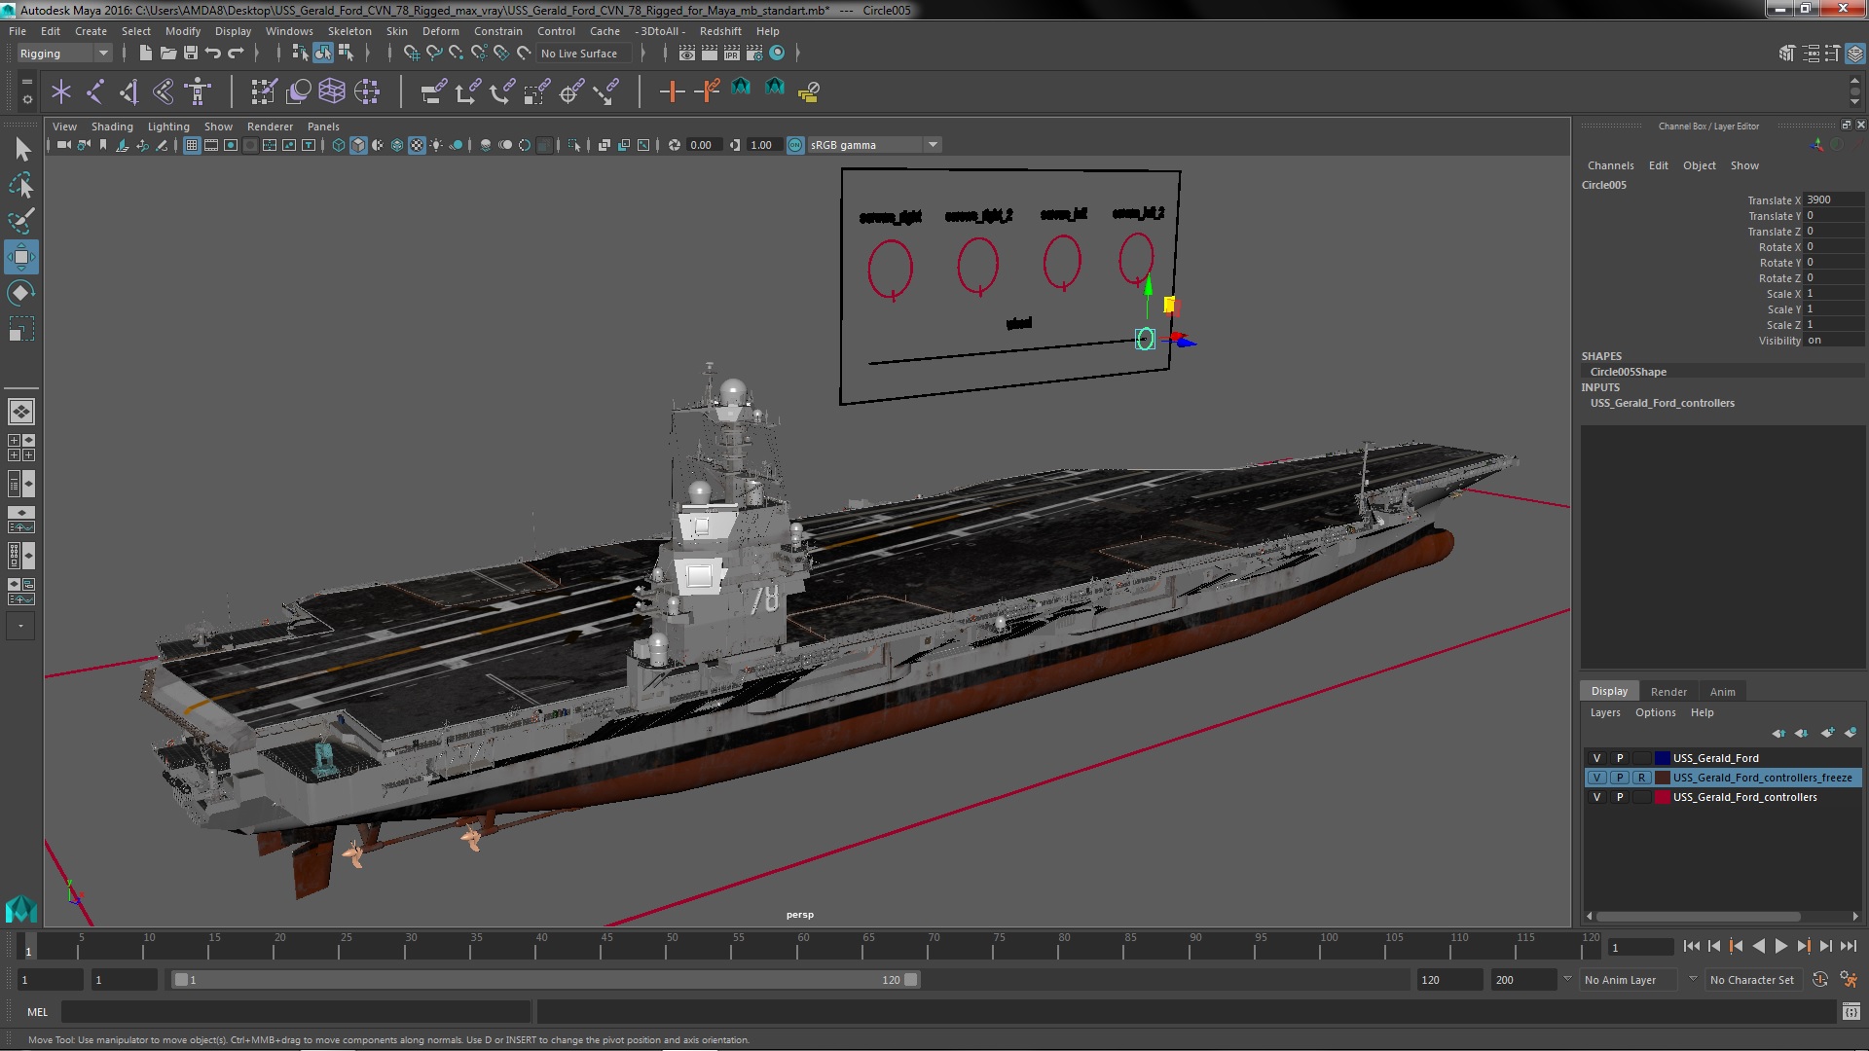The image size is (1869, 1051).
Task: Toggle reference R of USS_Gerald_Ford_controllers_freeze layer
Action: (1642, 778)
